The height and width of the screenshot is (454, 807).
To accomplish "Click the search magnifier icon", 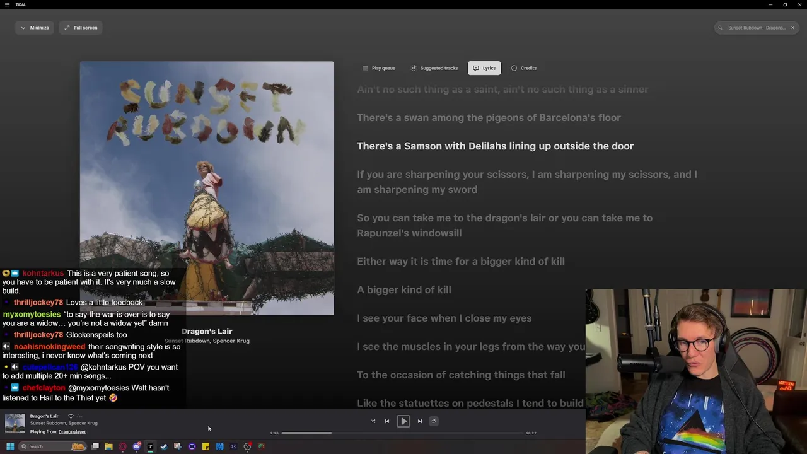I will (x=721, y=28).
